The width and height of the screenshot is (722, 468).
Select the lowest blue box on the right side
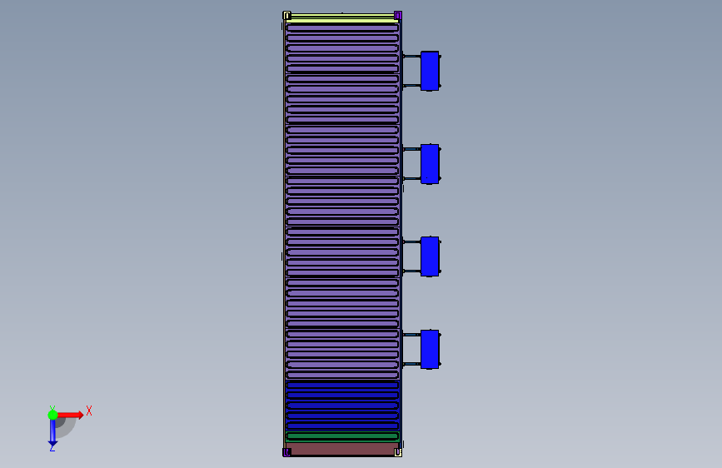(430, 349)
